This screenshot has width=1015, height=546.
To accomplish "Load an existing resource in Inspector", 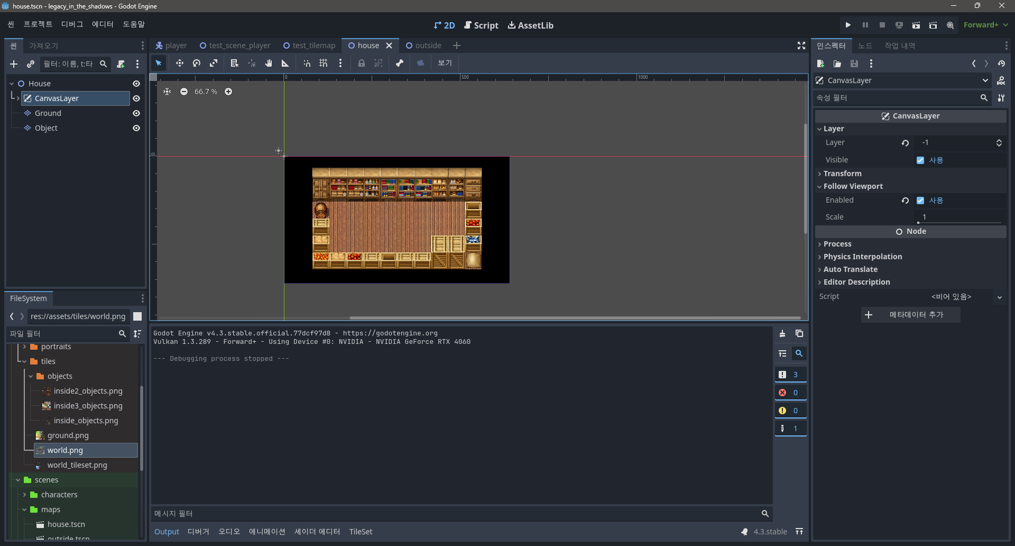I will tap(837, 63).
